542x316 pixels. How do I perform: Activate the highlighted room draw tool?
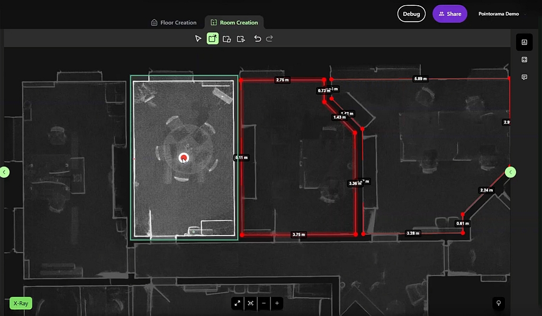tap(212, 39)
